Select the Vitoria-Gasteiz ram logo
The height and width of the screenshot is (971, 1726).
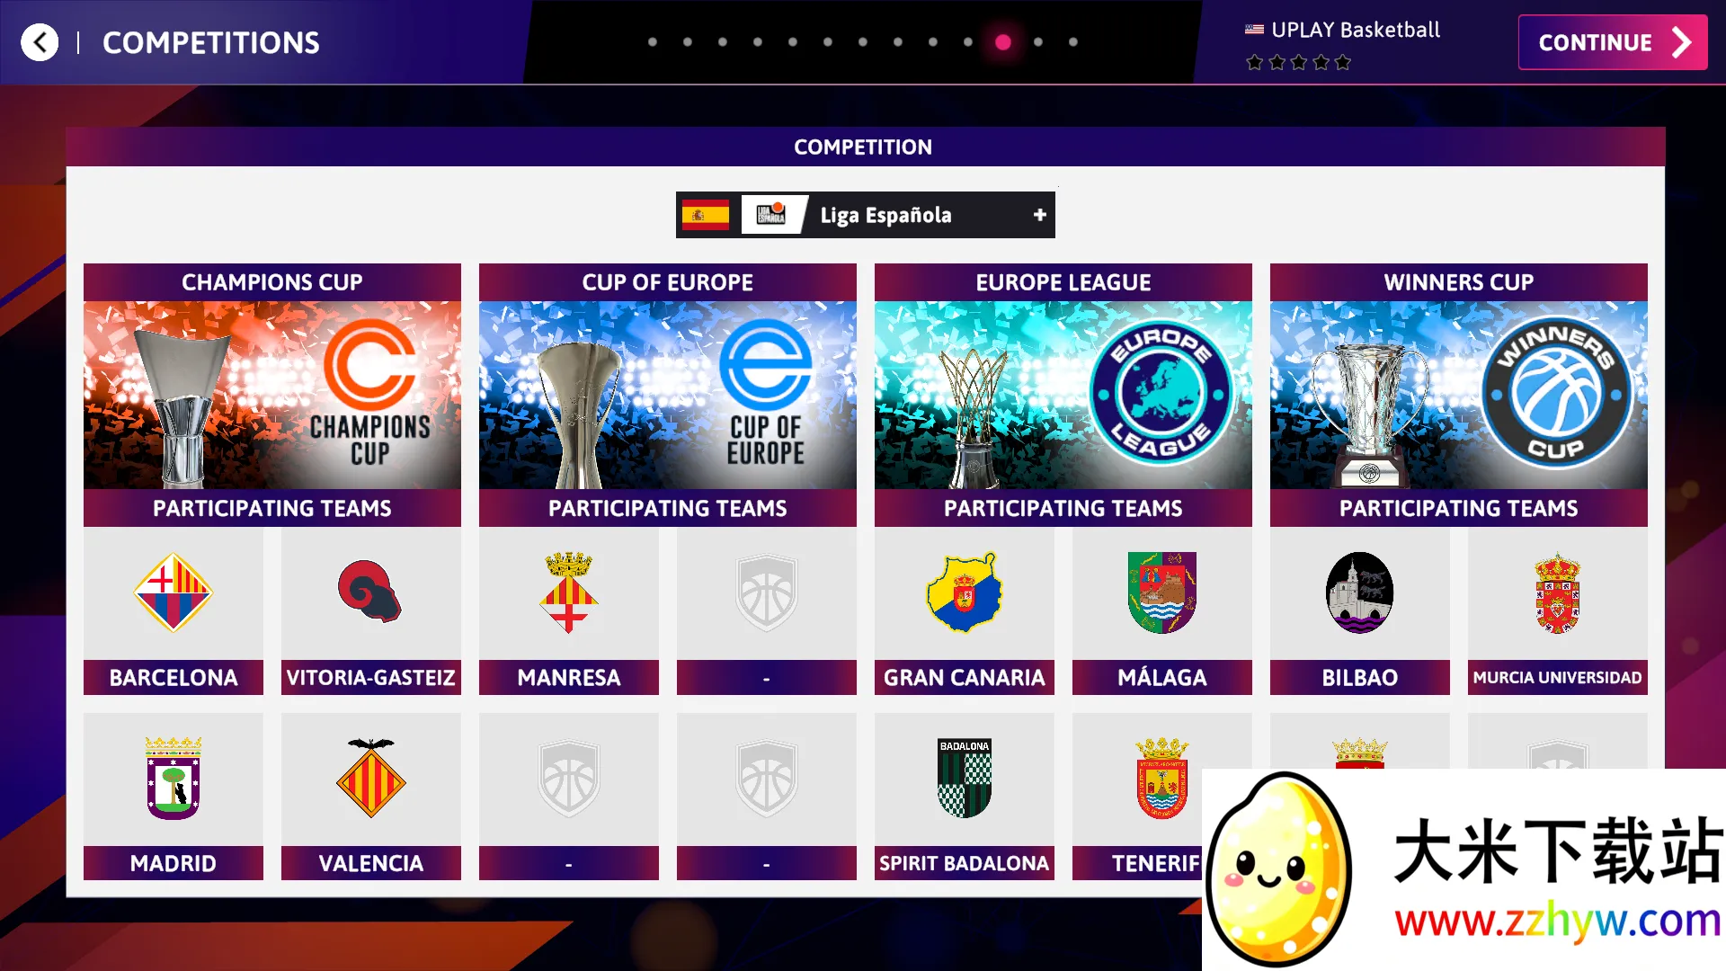click(369, 591)
